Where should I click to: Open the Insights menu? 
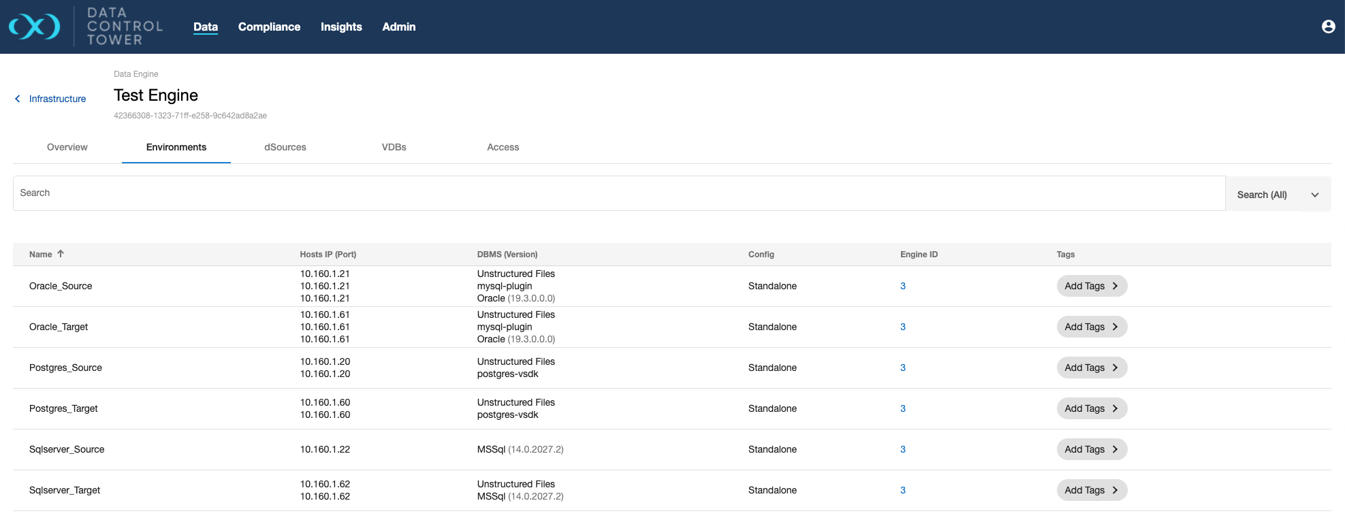point(341,27)
